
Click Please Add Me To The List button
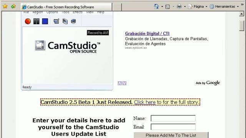(171, 135)
